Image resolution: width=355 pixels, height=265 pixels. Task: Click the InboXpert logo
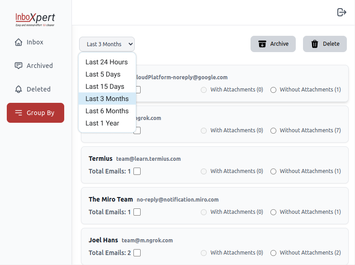pos(35,19)
